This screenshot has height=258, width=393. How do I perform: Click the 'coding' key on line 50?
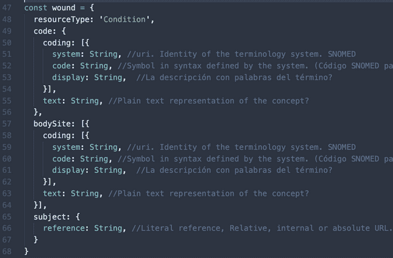click(57, 42)
